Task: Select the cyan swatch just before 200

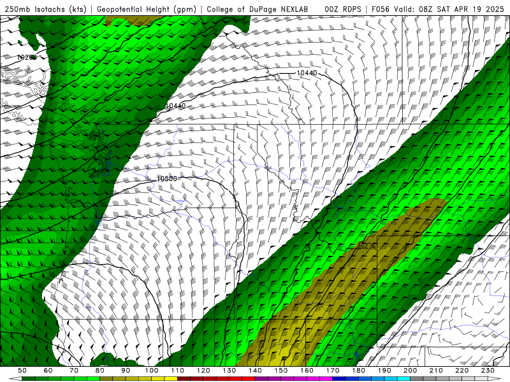Action: click(x=404, y=379)
